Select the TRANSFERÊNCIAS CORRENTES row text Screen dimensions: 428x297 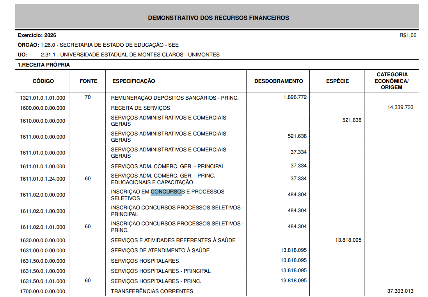pos(152,291)
